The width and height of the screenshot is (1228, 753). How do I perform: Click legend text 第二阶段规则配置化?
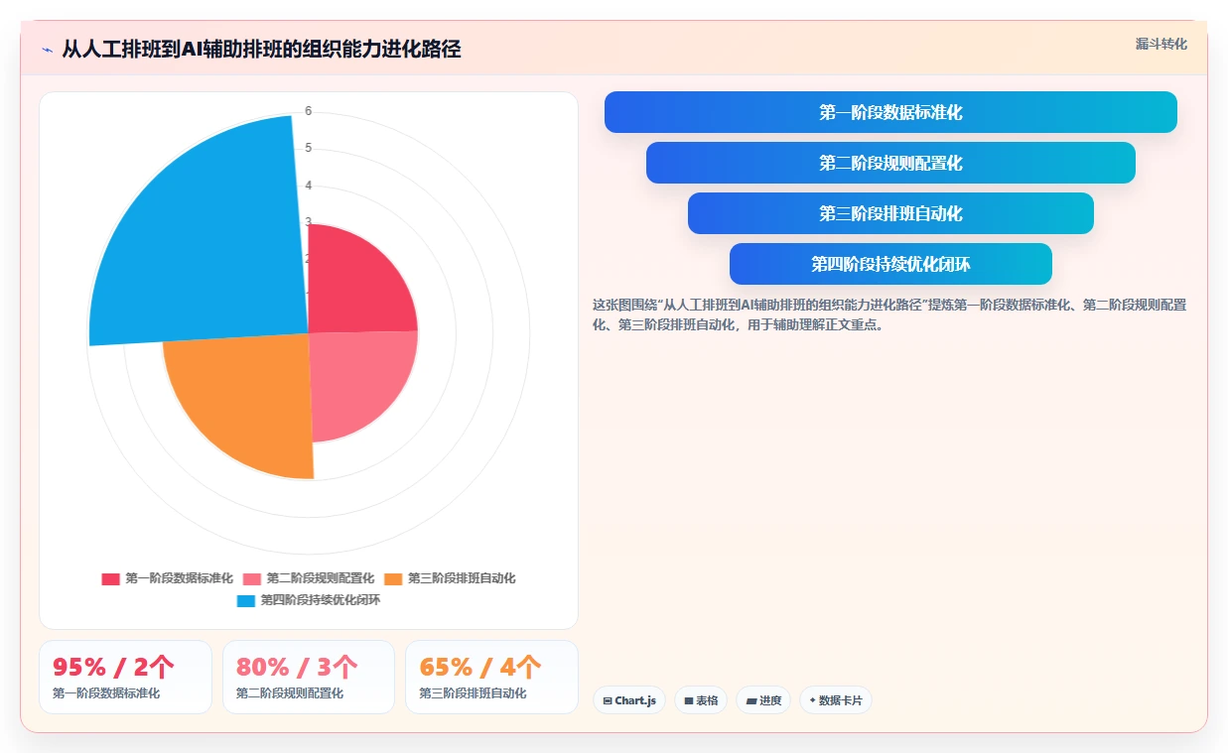[x=321, y=578]
